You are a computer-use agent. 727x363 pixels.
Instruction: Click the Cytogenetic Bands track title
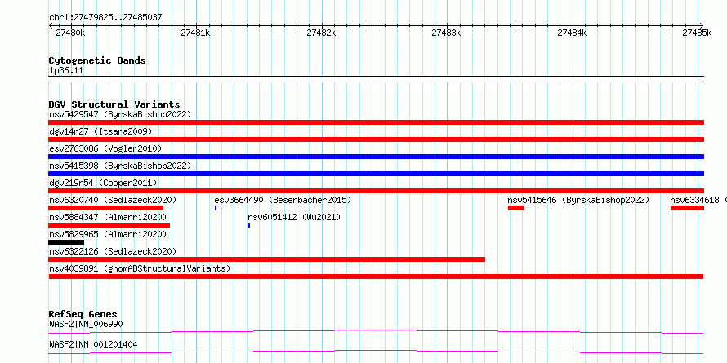coord(97,60)
